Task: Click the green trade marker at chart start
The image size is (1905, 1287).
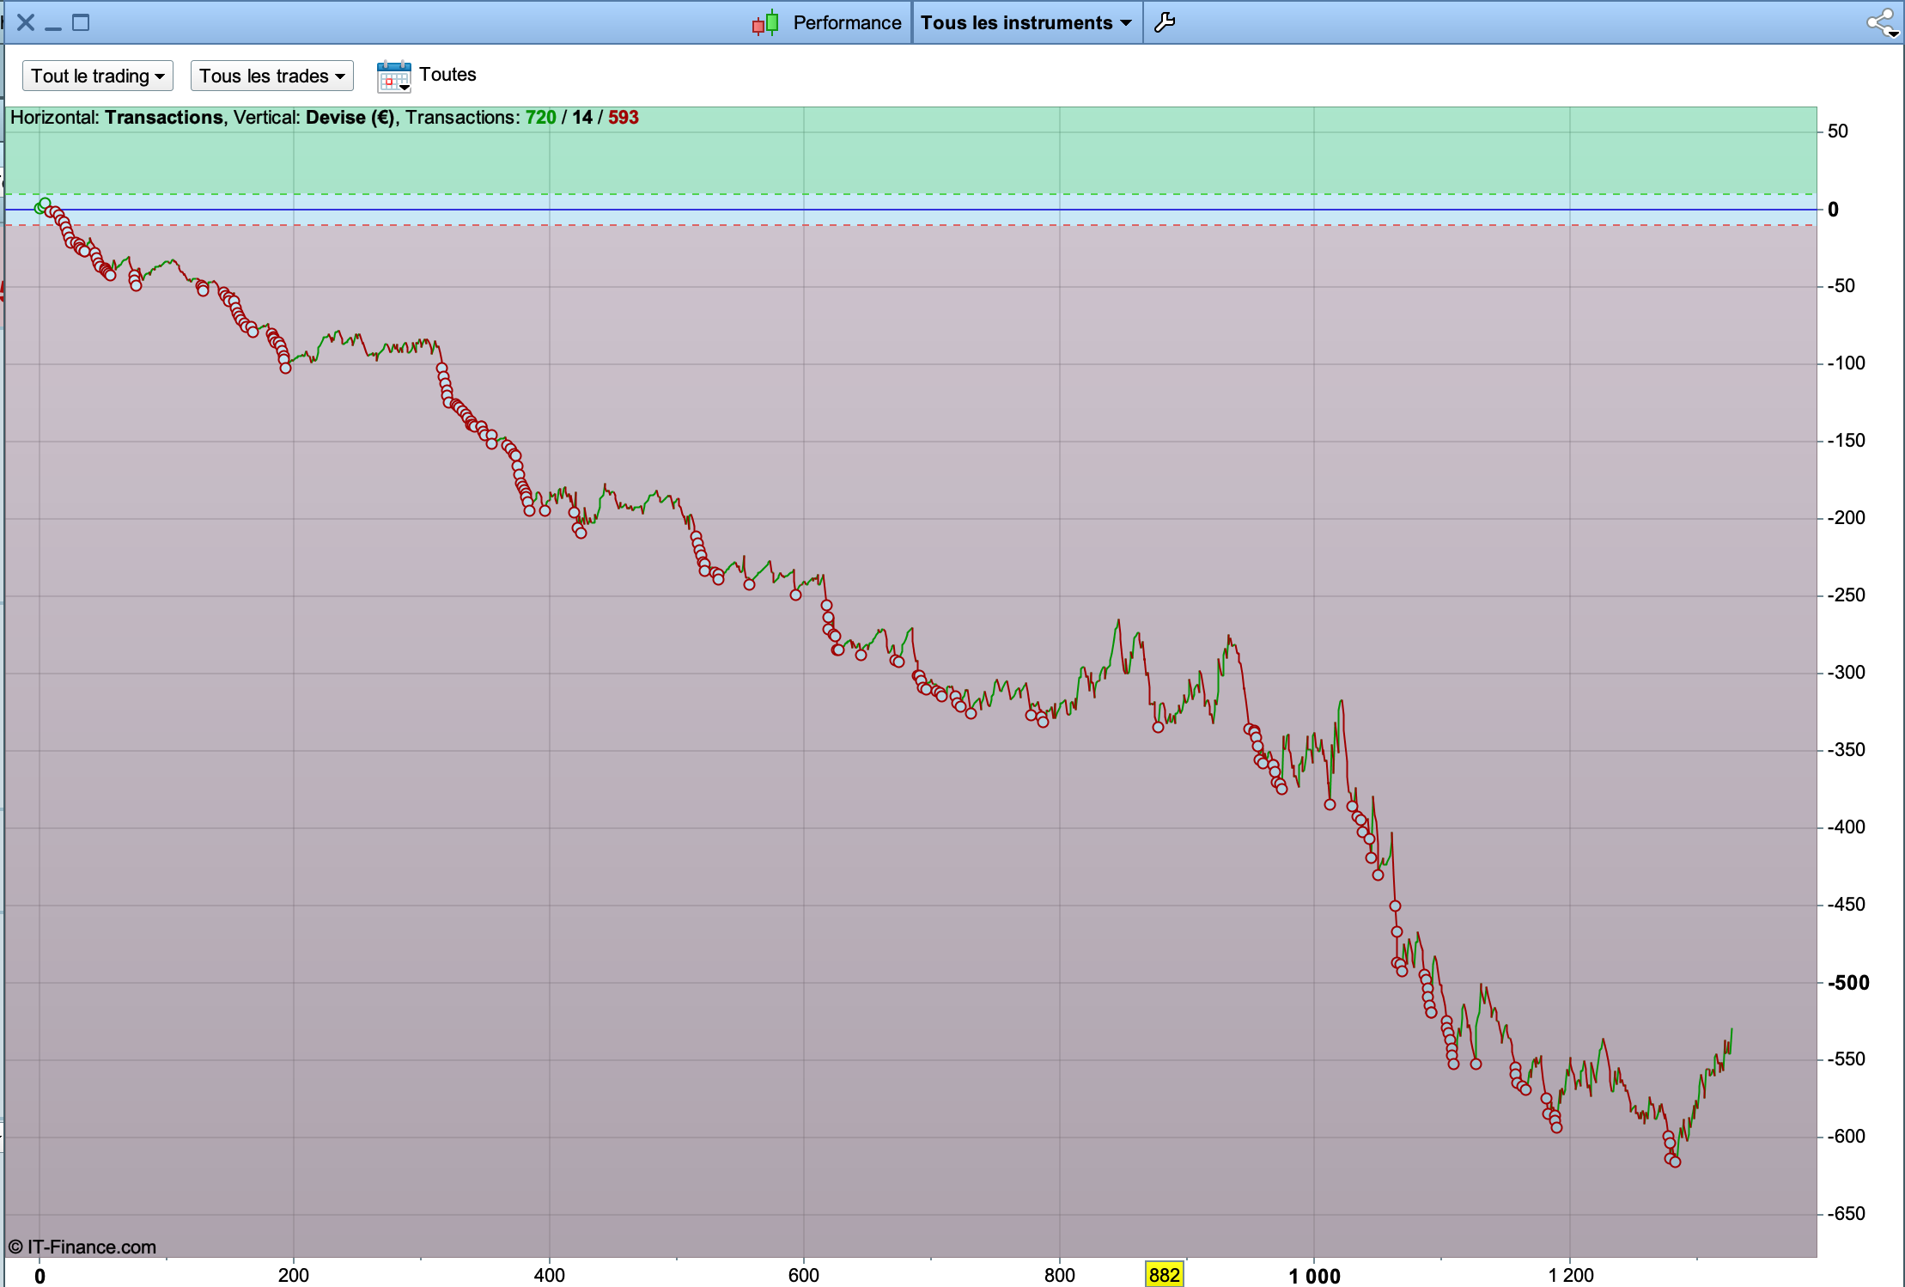Action: pyautogui.click(x=45, y=204)
